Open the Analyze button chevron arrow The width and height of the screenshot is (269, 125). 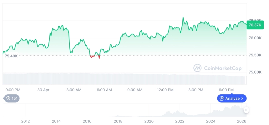242,99
